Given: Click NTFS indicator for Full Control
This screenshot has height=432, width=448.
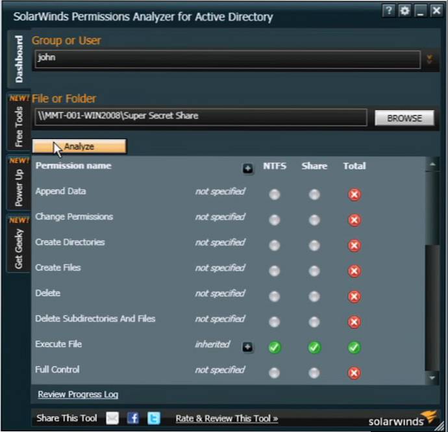Looking at the screenshot, I should (x=275, y=373).
